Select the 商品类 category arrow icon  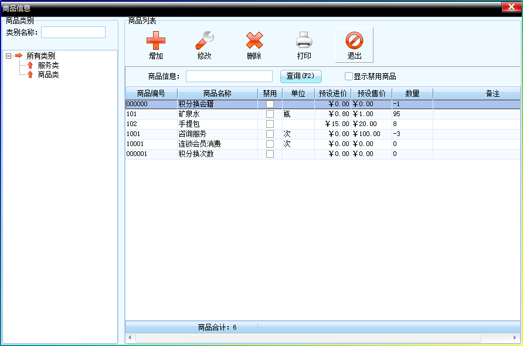(x=30, y=75)
